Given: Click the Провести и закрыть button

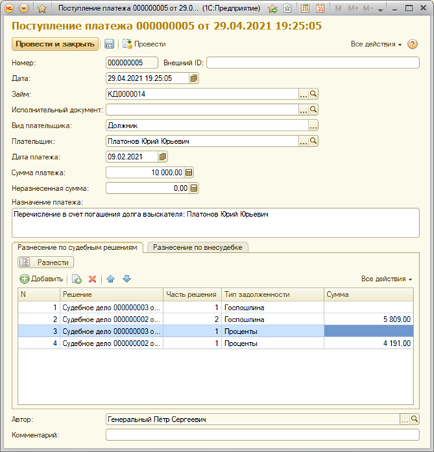Looking at the screenshot, I should point(55,44).
